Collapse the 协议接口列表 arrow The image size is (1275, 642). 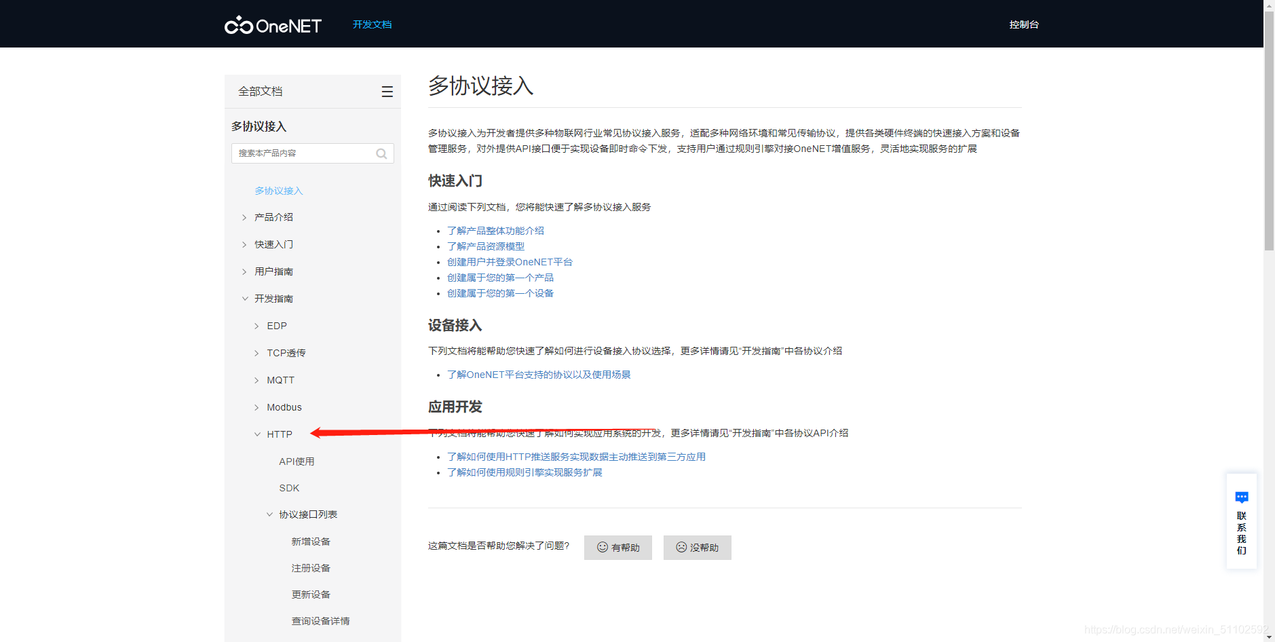(x=269, y=514)
